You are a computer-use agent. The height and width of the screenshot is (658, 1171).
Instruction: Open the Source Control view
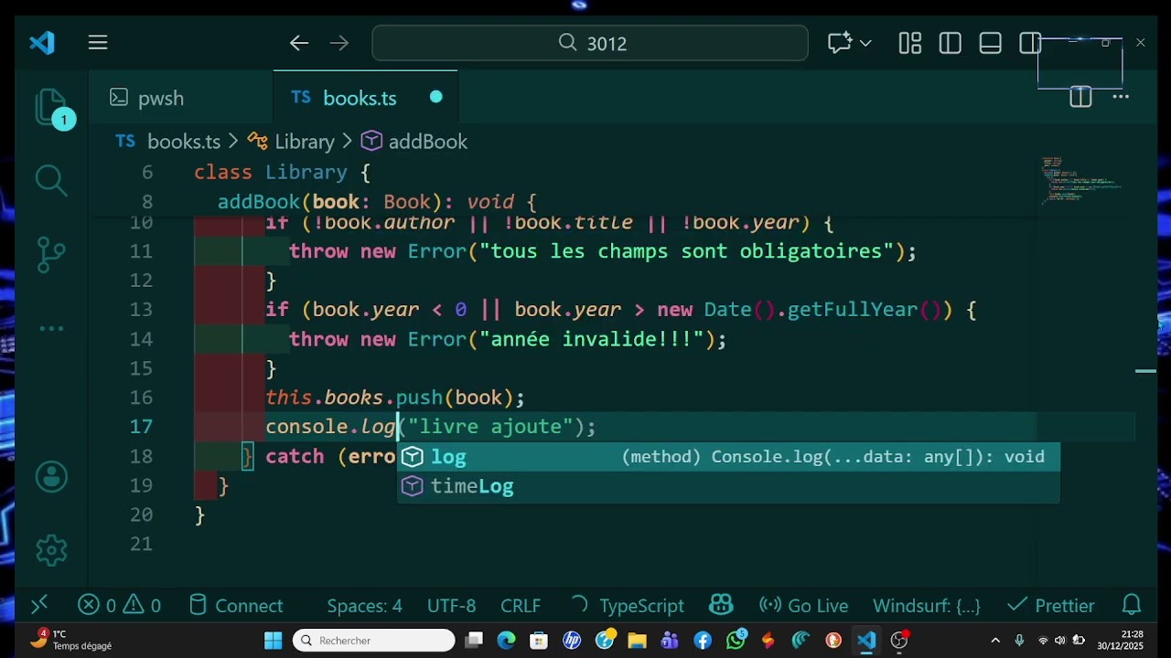[51, 254]
